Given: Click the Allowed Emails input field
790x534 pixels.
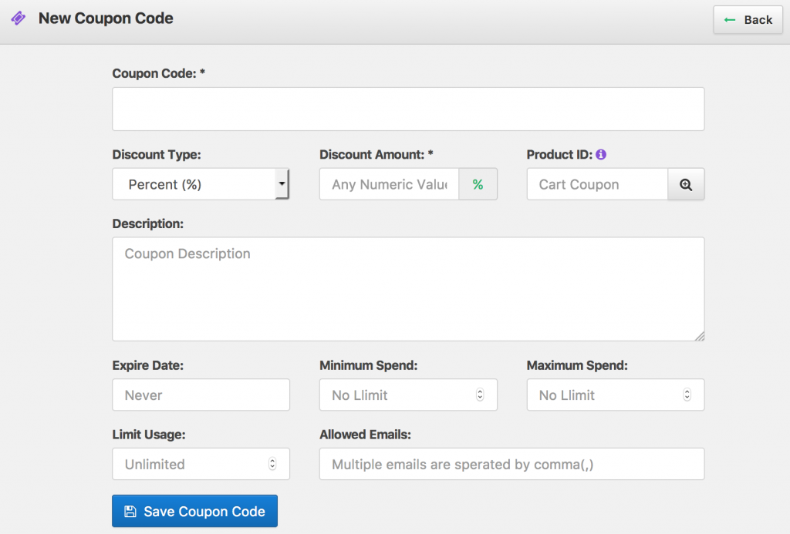Looking at the screenshot, I should (511, 464).
